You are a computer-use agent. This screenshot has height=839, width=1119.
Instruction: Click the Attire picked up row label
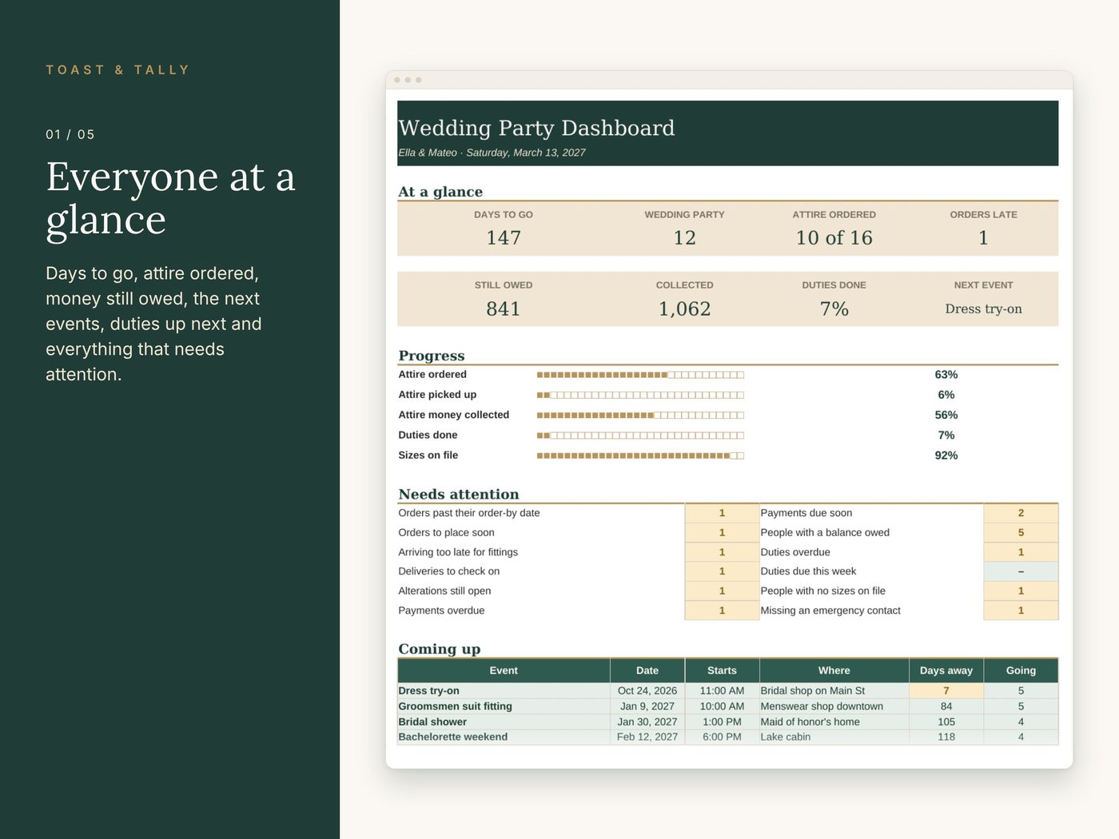pos(437,395)
